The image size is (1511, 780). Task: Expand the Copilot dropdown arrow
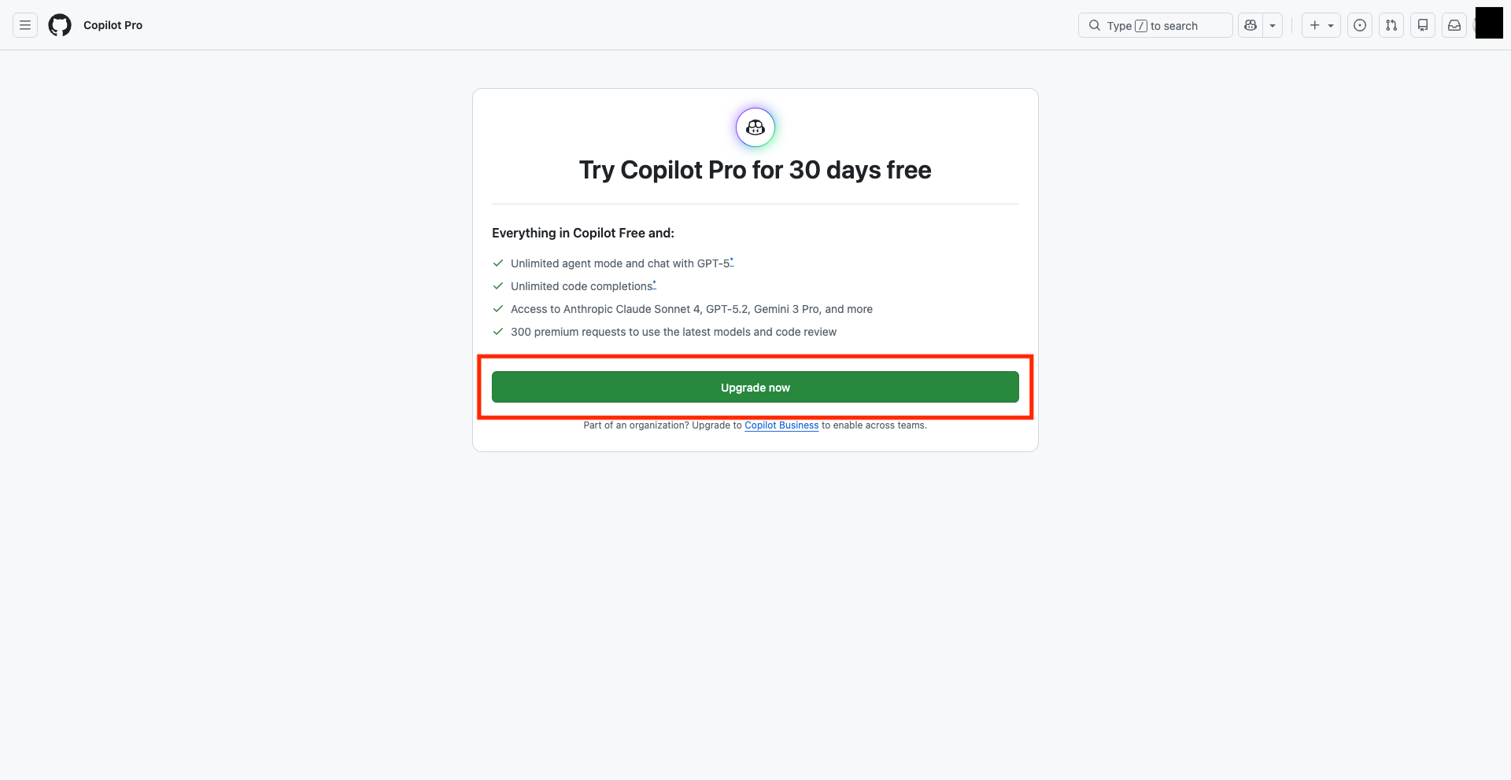pyautogui.click(x=1273, y=25)
